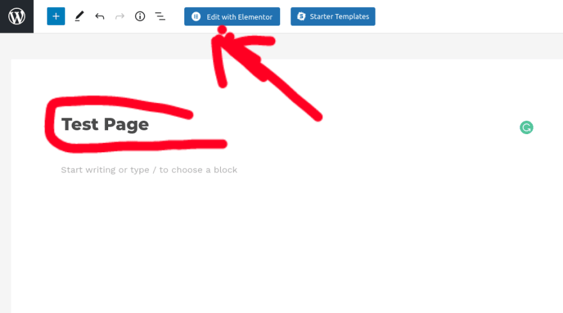Click the green Grammarly icon
Screen dimensions: 563x313
point(527,127)
